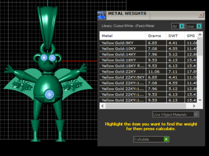209x156 pixels.
Task: Click the horizontal scroll left arrow
Action: (x=103, y=106)
